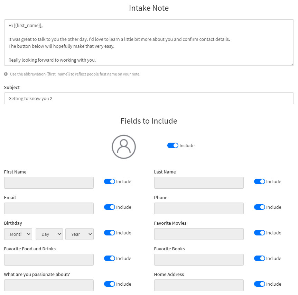Toggle Include next to Last Name
Screen dimensions: 298x295
(259, 181)
